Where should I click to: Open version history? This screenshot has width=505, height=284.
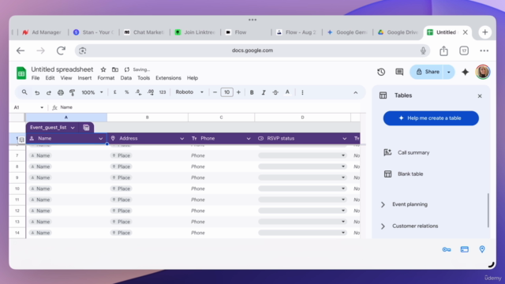click(x=381, y=72)
